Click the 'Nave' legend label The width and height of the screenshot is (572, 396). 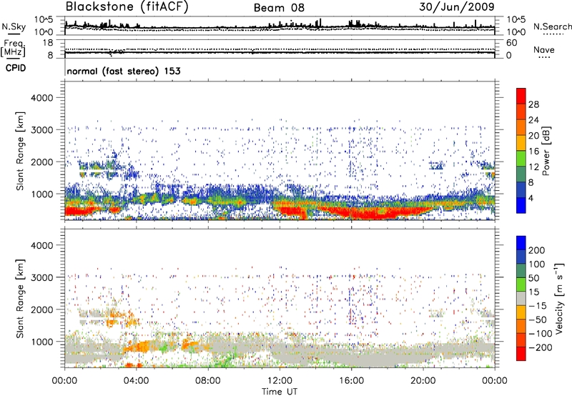click(x=544, y=49)
